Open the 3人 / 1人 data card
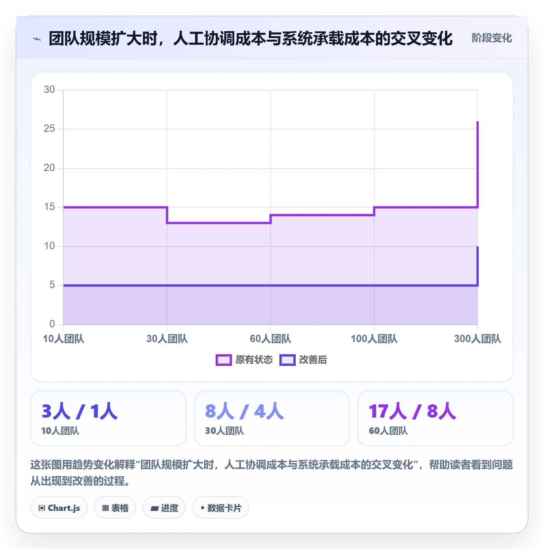 108,418
